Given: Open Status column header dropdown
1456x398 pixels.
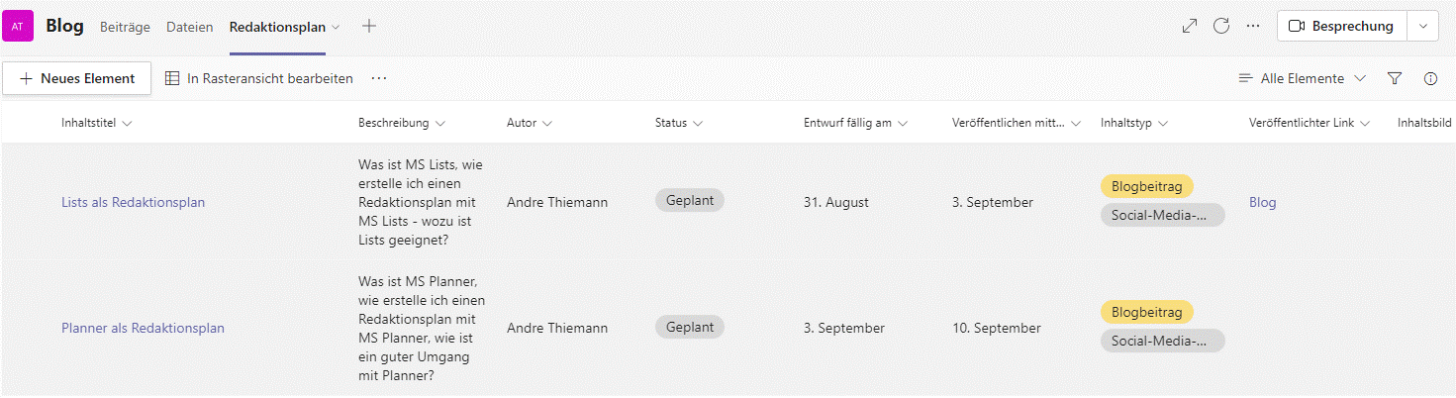Looking at the screenshot, I should 678,124.
